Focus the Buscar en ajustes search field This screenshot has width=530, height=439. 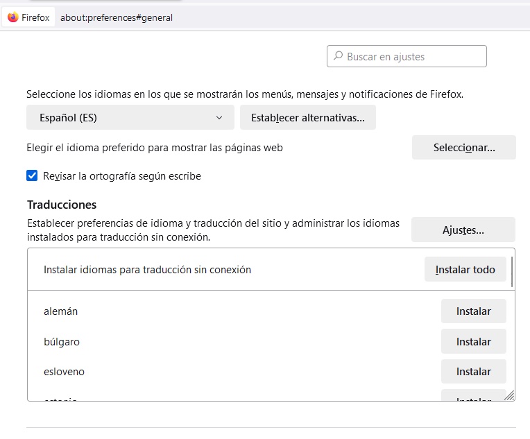pos(407,56)
